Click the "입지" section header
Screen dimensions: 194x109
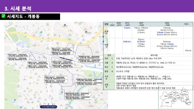click(109, 55)
